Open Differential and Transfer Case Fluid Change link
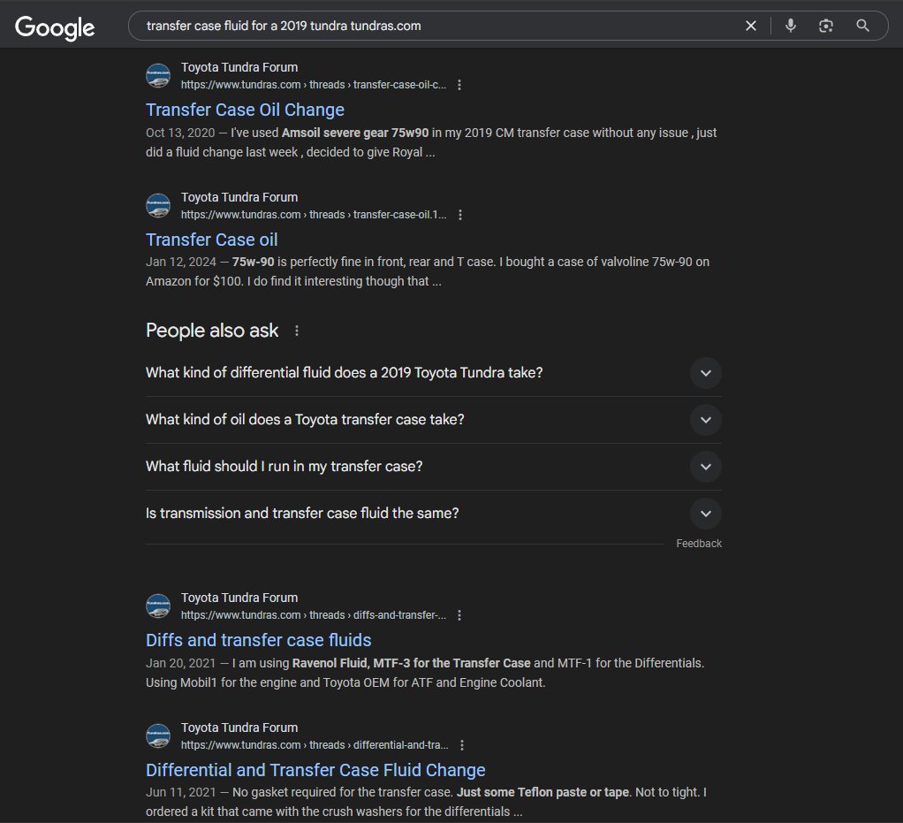This screenshot has width=903, height=823. click(x=315, y=769)
